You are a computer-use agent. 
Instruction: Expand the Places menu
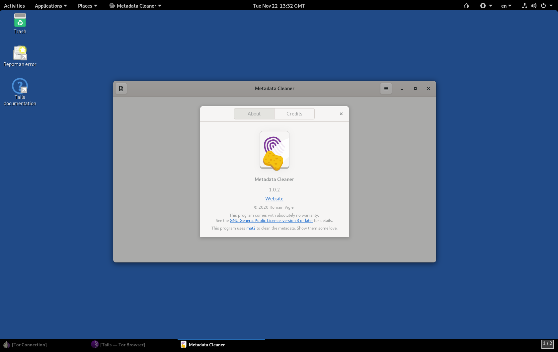(x=88, y=6)
